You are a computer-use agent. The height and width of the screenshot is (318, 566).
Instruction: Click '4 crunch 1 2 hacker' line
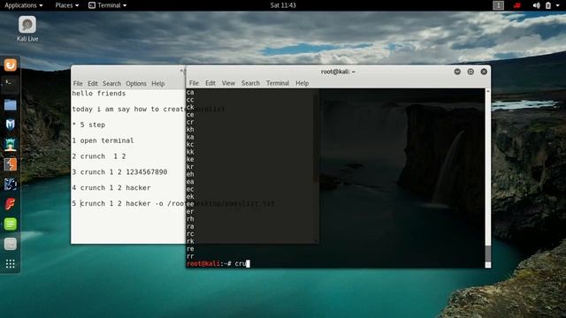tap(111, 188)
